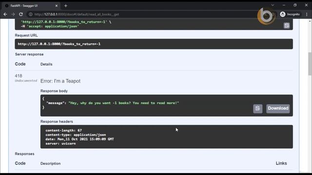Select the date header line
This screenshot has width=312, height=175.
(79, 139)
